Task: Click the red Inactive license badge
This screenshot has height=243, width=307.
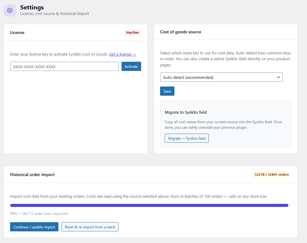Action: click(x=132, y=32)
